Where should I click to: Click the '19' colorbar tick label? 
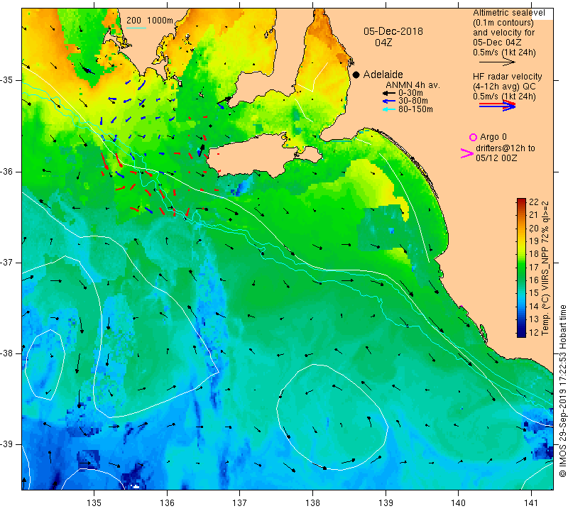[x=534, y=241]
